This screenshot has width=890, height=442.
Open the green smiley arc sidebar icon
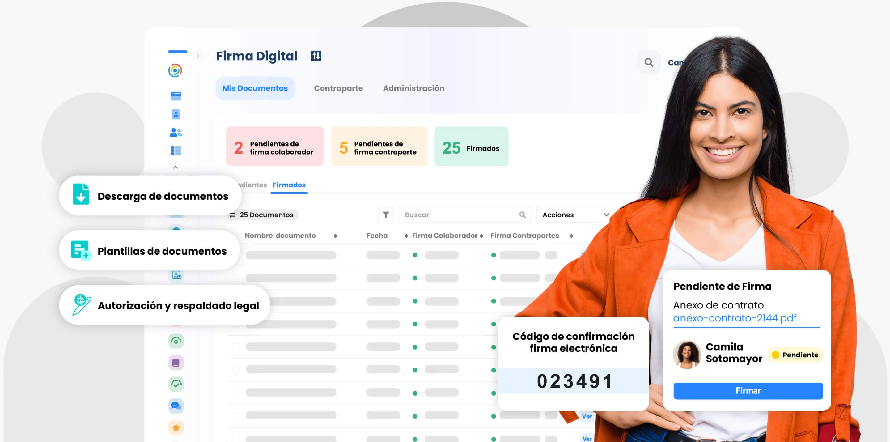(x=176, y=341)
